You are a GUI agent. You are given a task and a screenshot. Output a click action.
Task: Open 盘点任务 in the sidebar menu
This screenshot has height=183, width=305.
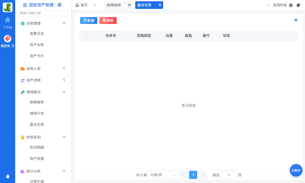[37, 125]
